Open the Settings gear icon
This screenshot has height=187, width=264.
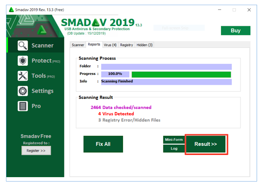(23, 91)
